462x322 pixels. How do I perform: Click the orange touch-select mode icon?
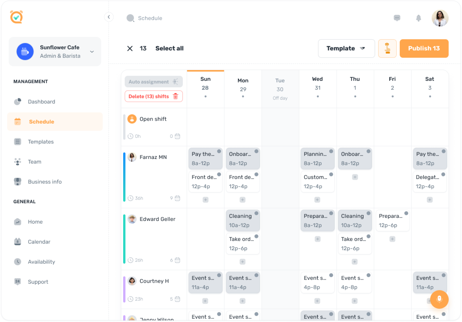(387, 48)
